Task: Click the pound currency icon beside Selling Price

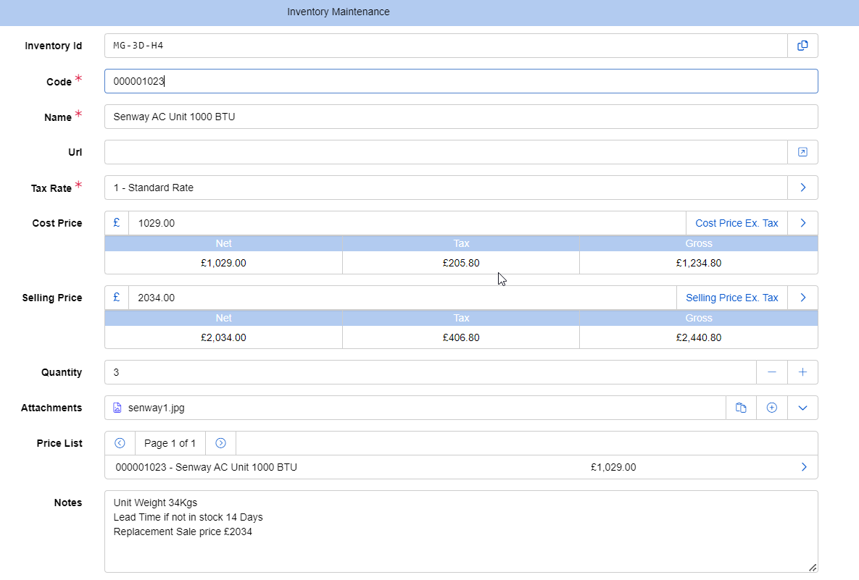Action: coord(117,297)
